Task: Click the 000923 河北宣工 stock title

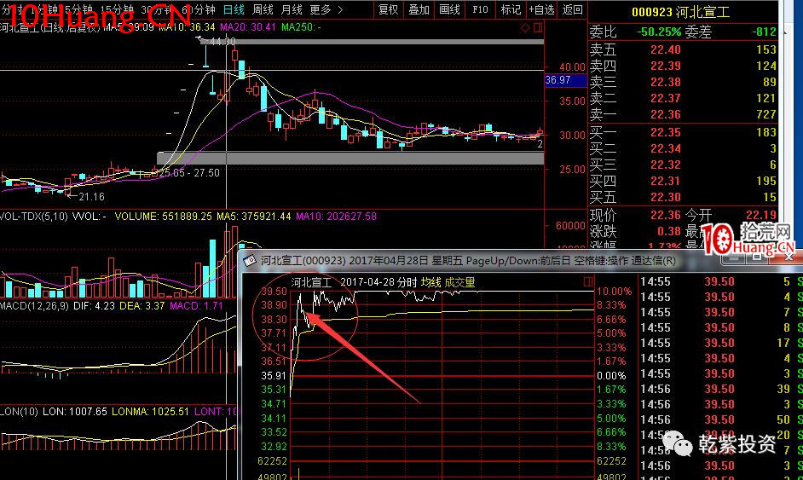Action: [x=680, y=12]
